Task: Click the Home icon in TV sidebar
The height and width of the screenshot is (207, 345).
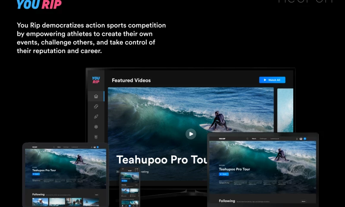Action: pyautogui.click(x=96, y=96)
